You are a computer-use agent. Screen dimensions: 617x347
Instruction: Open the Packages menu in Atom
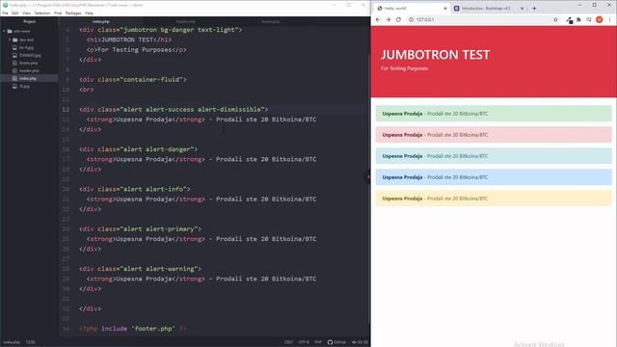(73, 13)
